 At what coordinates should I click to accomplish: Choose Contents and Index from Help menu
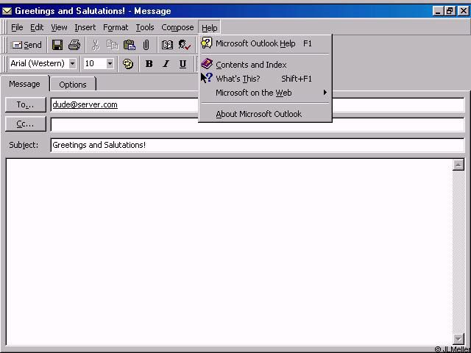coord(251,65)
